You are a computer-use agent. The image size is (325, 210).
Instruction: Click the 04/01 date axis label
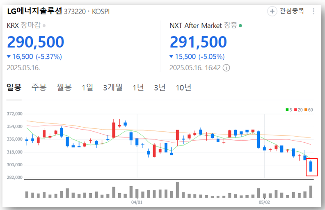[x=137, y=202]
